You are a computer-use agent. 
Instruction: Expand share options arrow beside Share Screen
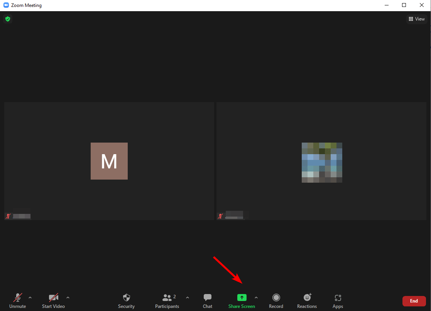256,298
